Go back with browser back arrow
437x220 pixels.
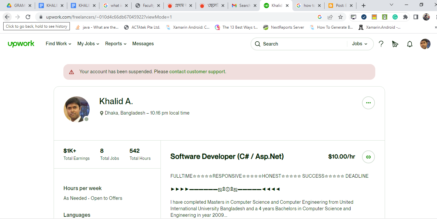click(x=7, y=17)
